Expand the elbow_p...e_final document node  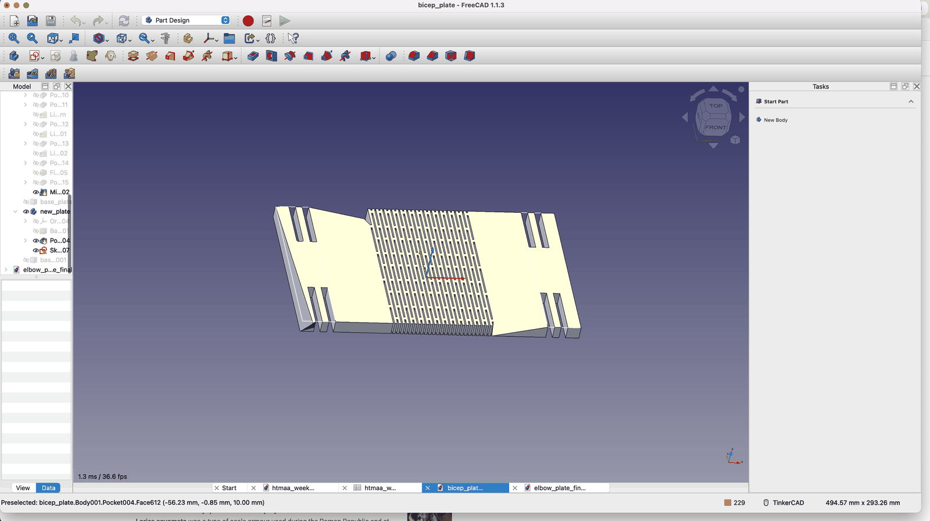click(x=6, y=270)
